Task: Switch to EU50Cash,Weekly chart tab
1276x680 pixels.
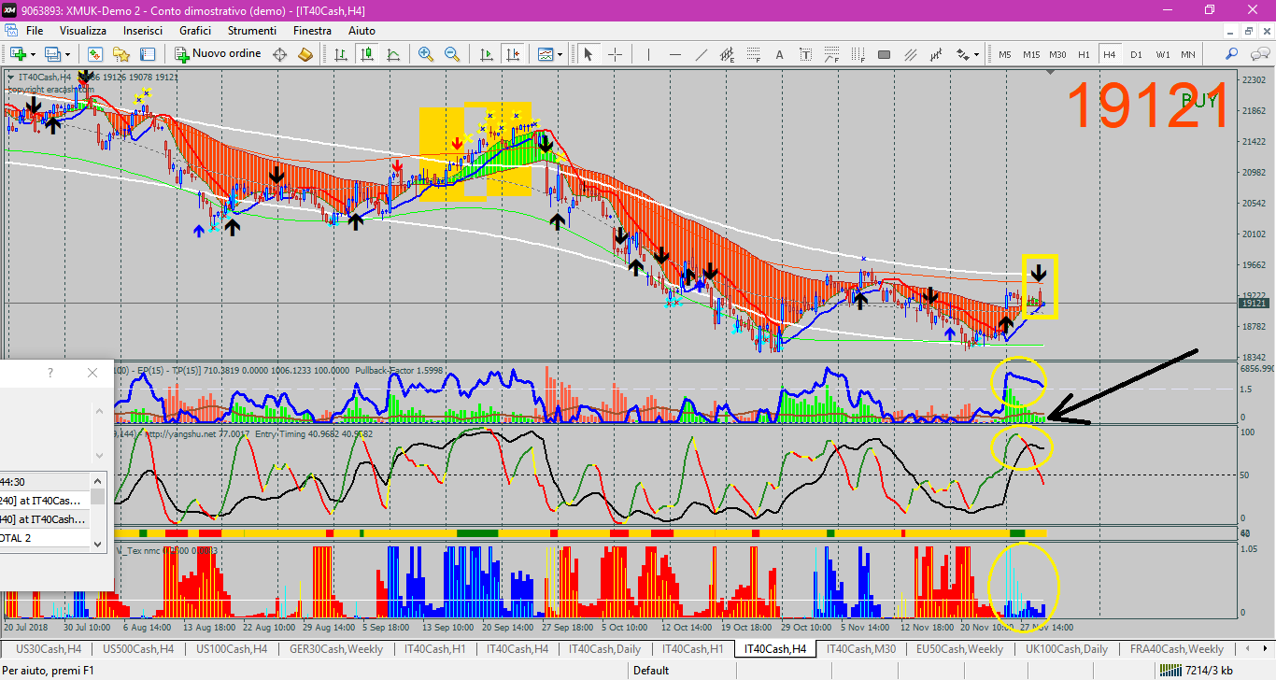Action: click(x=959, y=648)
